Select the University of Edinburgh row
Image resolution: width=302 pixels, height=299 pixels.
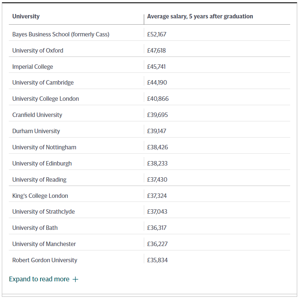(42, 163)
